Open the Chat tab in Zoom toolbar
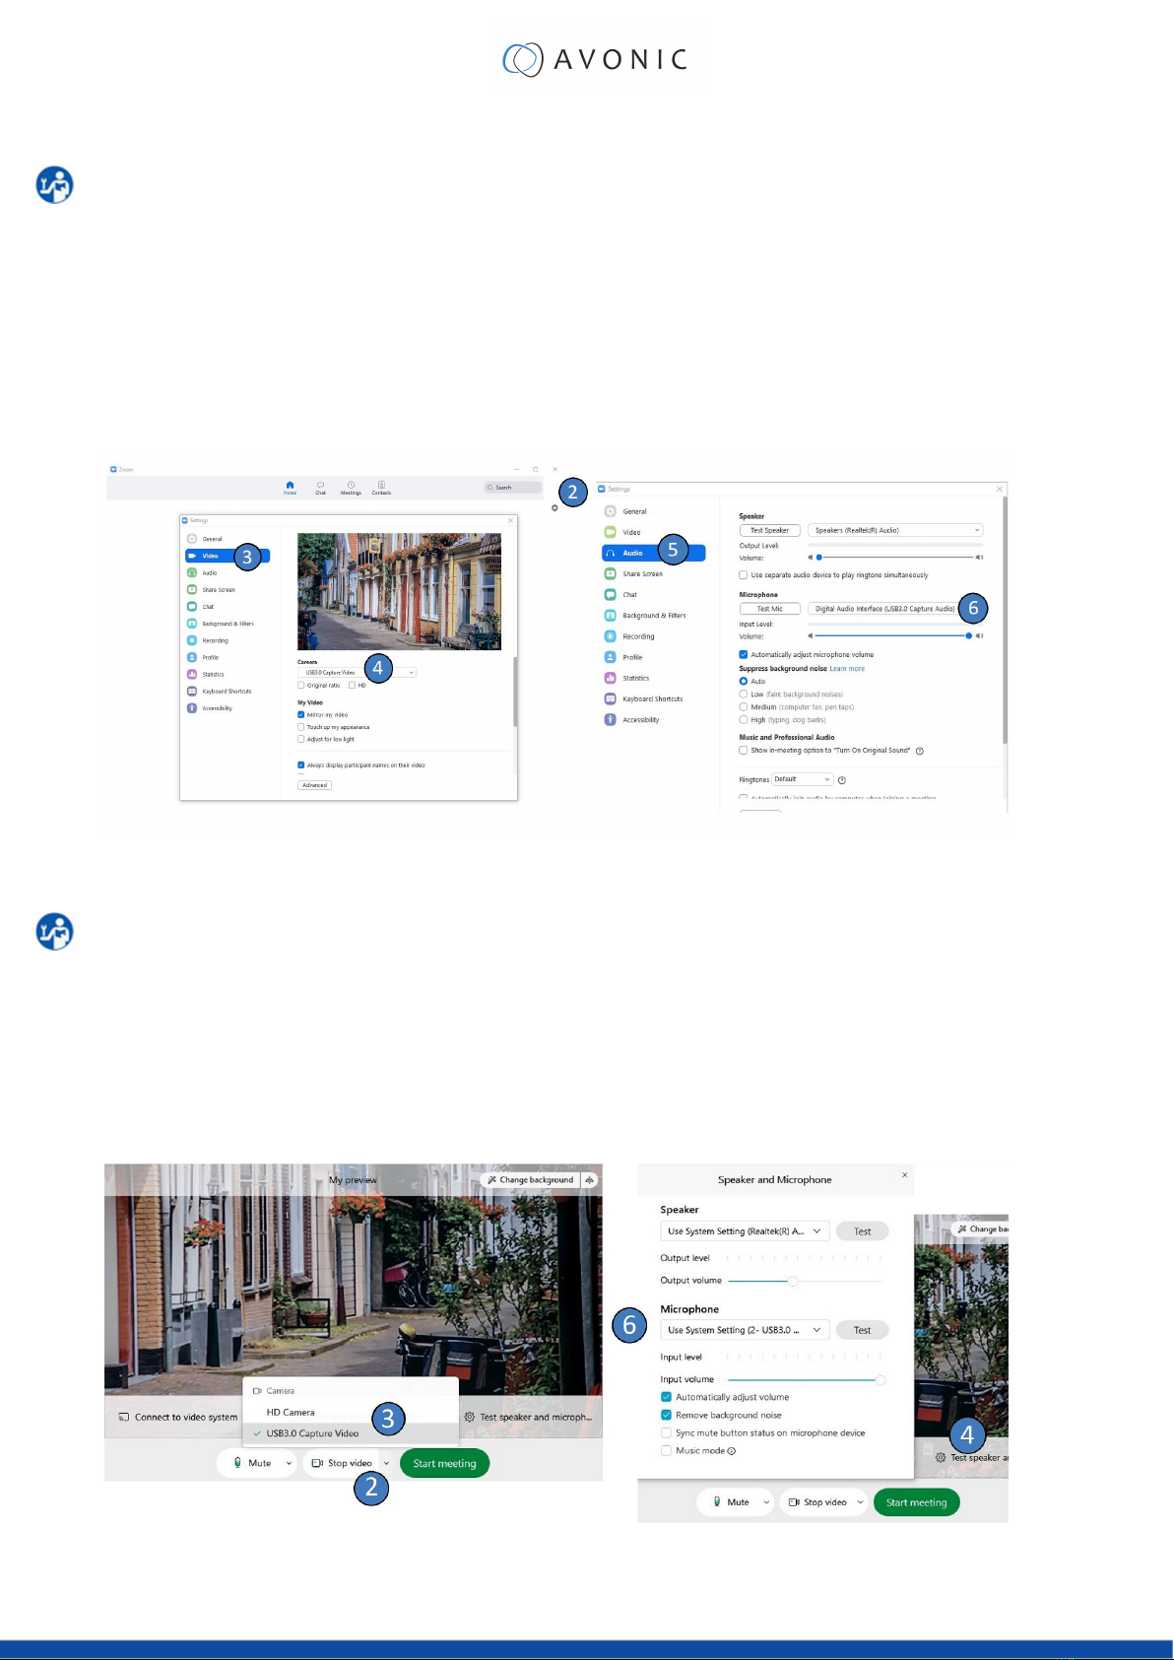This screenshot has width=1174, height=1660. click(x=320, y=488)
